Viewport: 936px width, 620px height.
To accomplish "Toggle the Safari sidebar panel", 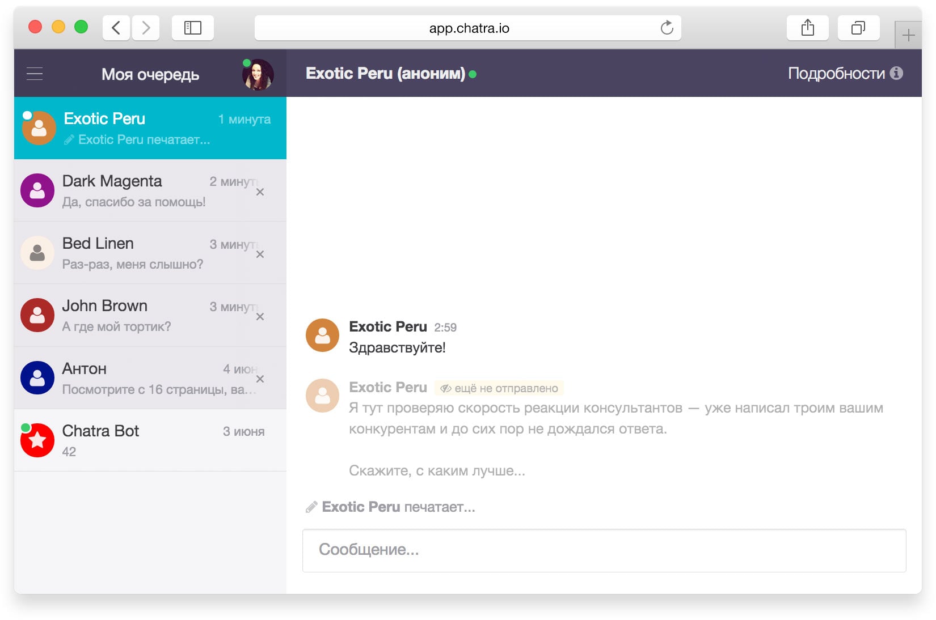I will [193, 28].
